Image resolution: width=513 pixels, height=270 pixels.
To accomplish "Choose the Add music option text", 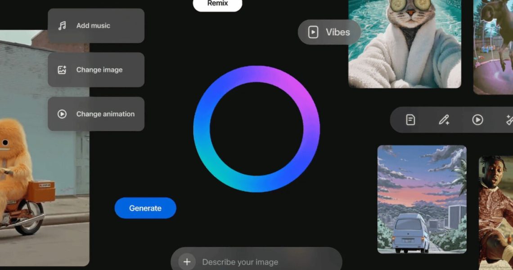I will click(93, 26).
